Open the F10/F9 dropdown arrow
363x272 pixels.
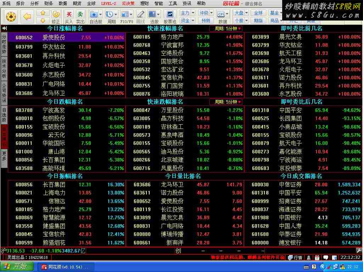(131, 14)
